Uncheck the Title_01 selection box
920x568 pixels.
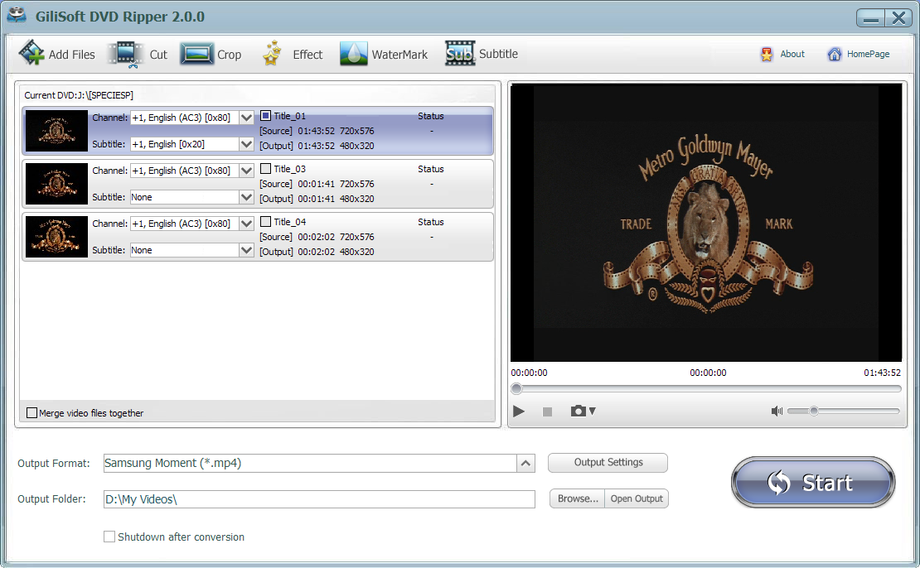tap(265, 115)
